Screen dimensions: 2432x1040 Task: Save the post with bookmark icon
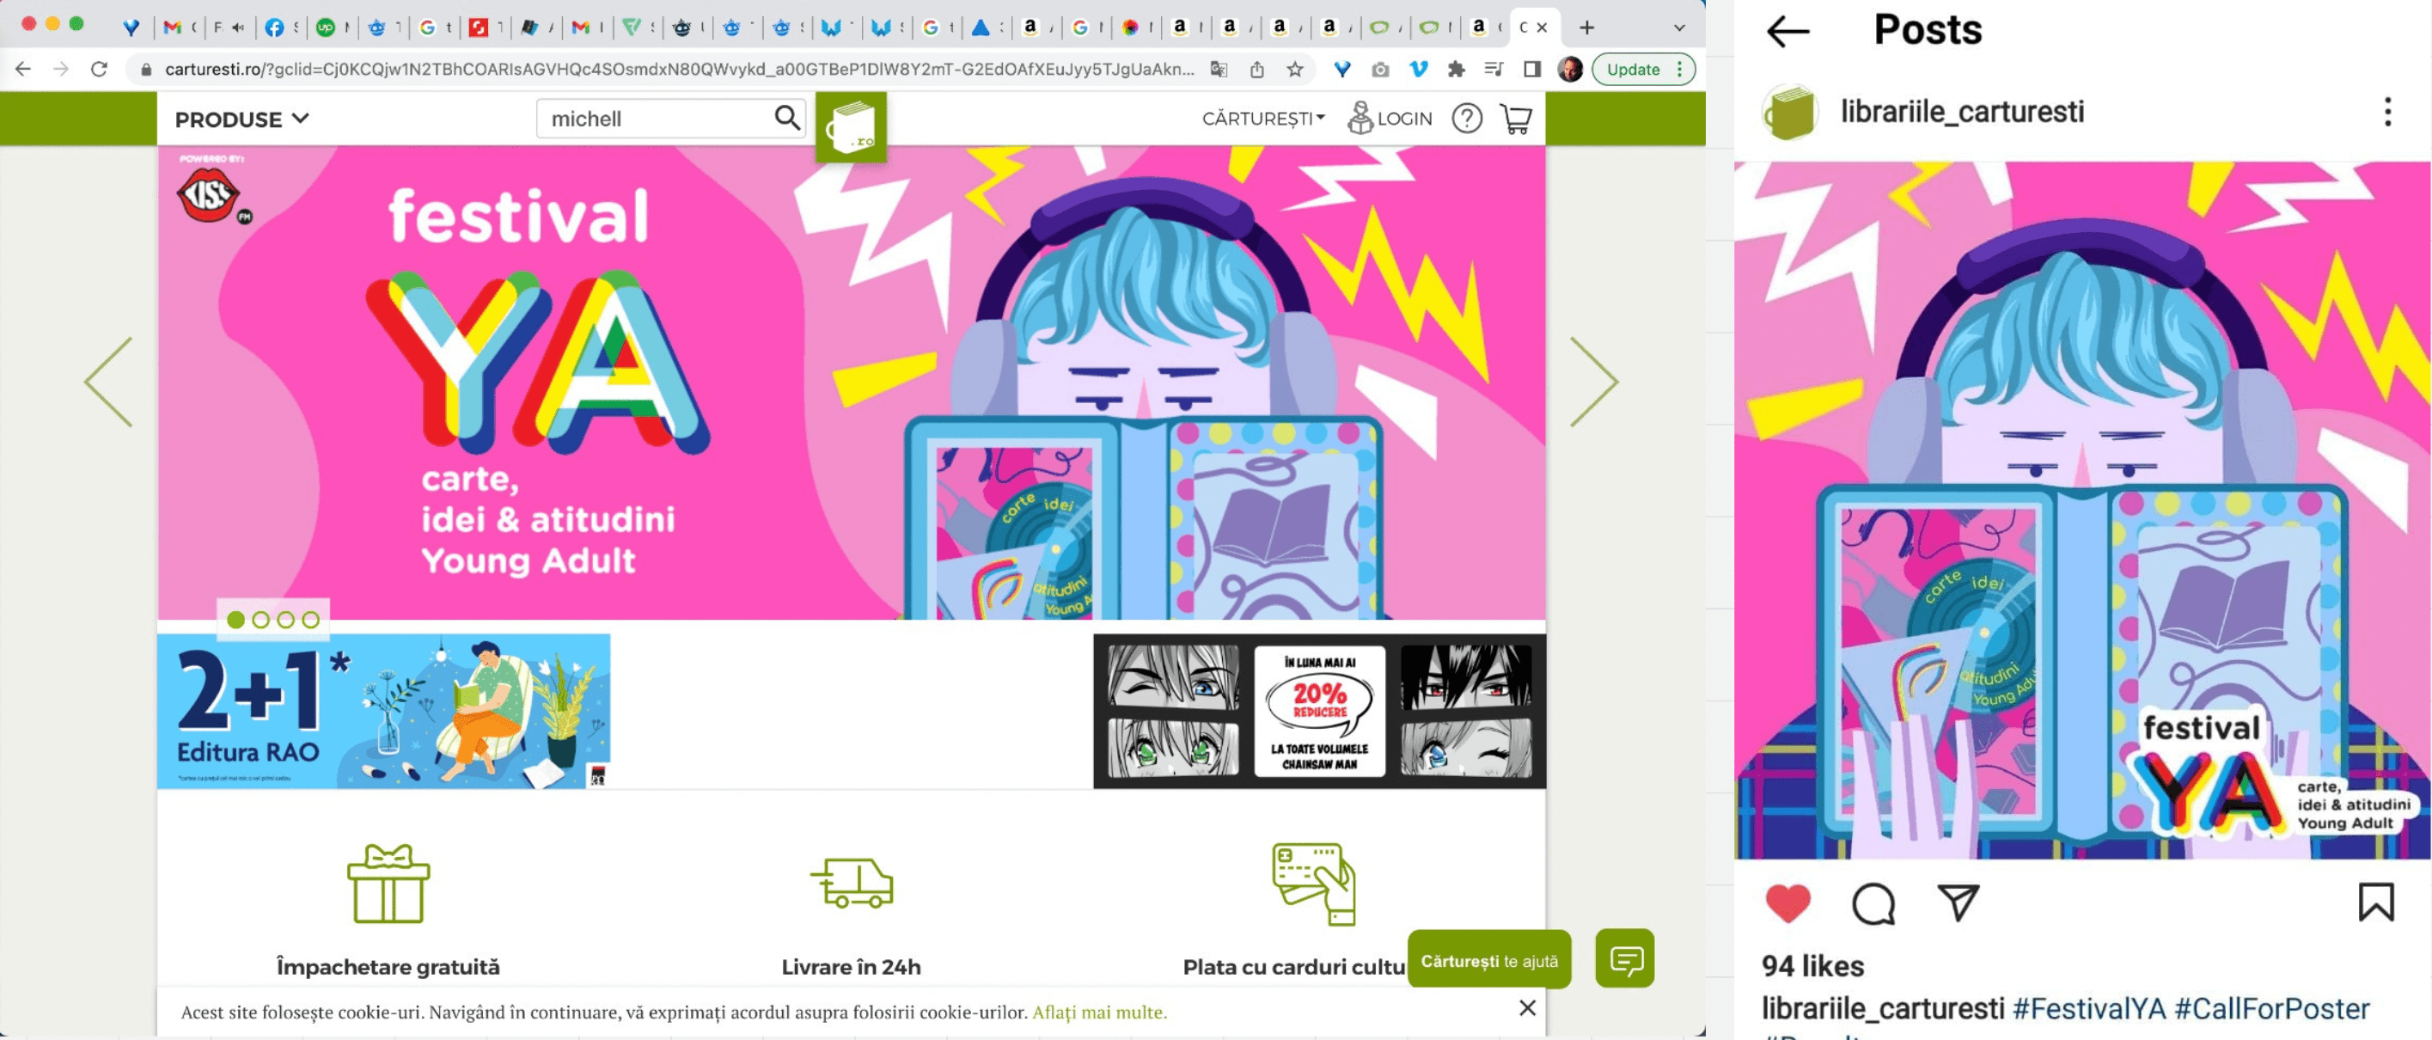[2375, 902]
